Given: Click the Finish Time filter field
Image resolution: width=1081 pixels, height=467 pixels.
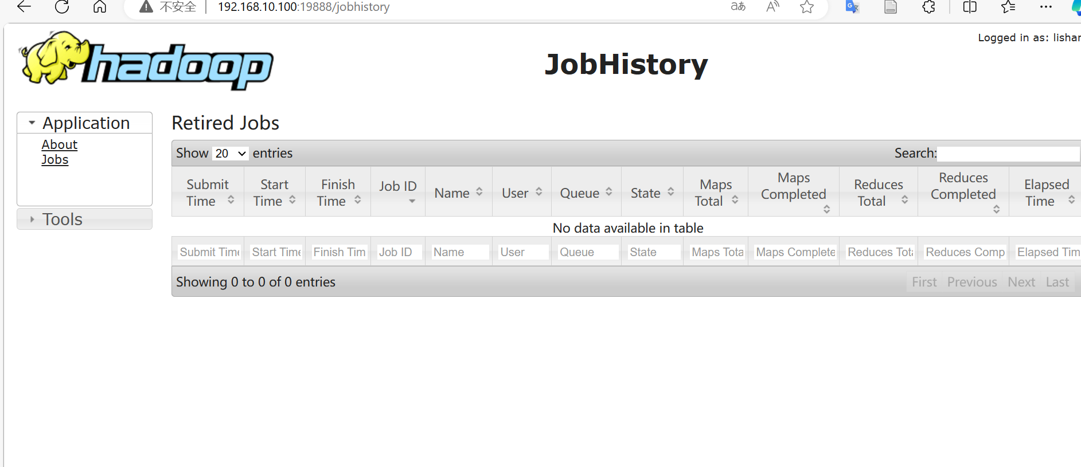Looking at the screenshot, I should pos(339,252).
